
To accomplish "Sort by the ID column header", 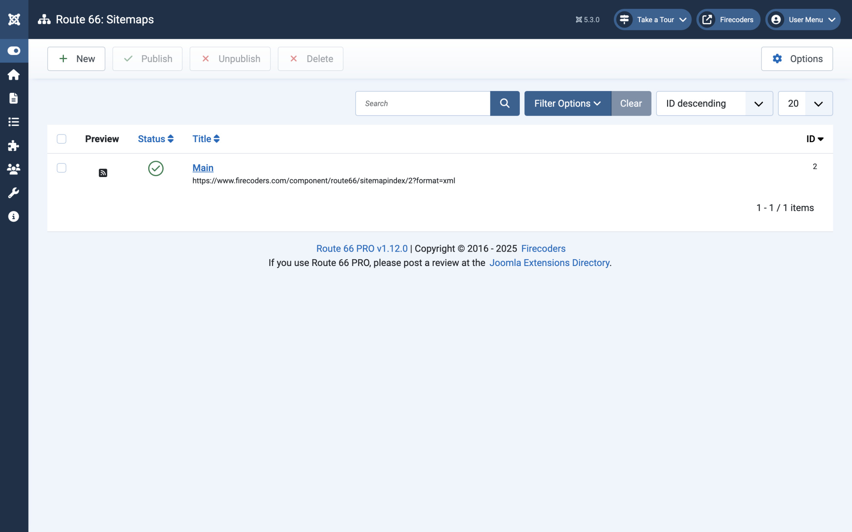I will pyautogui.click(x=815, y=139).
